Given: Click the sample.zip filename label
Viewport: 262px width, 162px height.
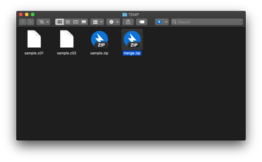Looking at the screenshot, I should point(99,53).
